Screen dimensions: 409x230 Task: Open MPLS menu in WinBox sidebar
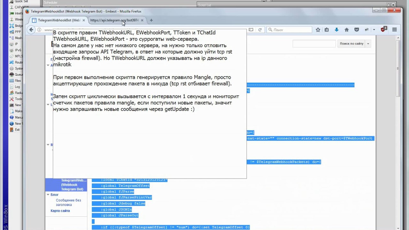[16, 56]
